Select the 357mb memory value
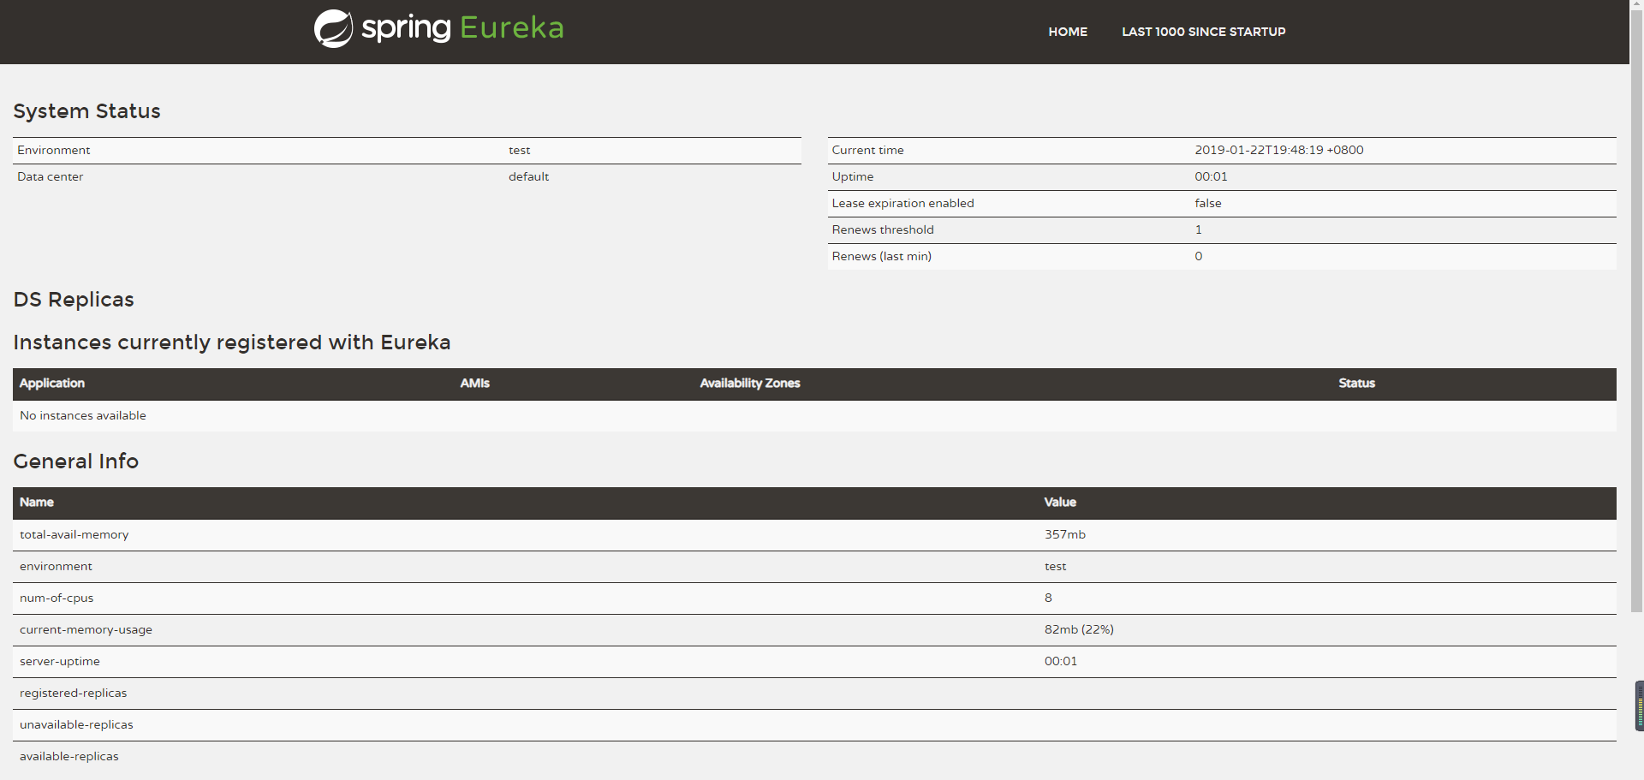 click(x=1064, y=534)
